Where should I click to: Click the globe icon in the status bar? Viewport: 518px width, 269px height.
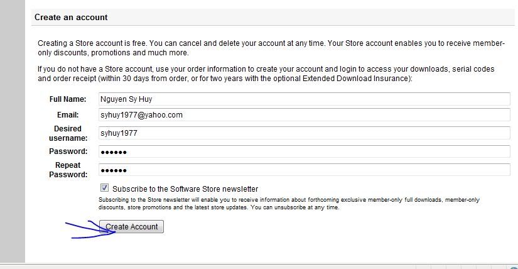[514, 267]
